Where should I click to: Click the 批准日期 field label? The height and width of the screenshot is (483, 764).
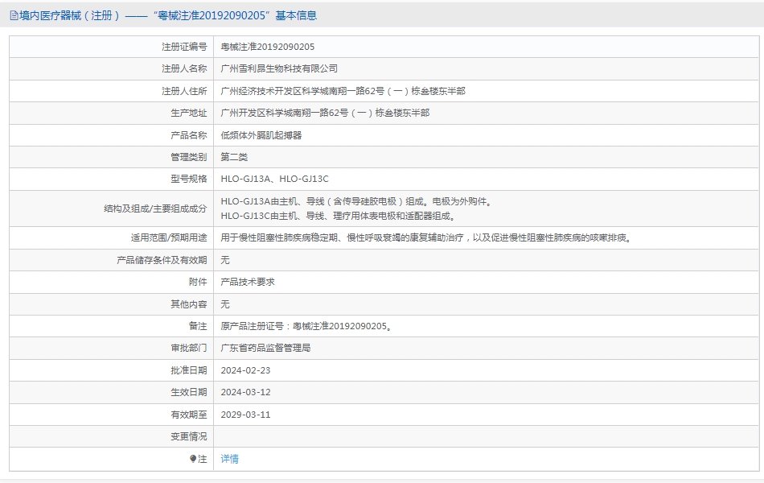(188, 370)
